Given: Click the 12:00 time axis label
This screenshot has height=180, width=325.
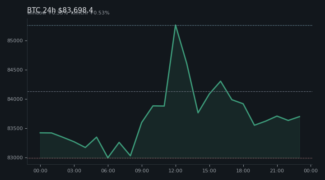Looking at the screenshot, I should tap(176, 171).
